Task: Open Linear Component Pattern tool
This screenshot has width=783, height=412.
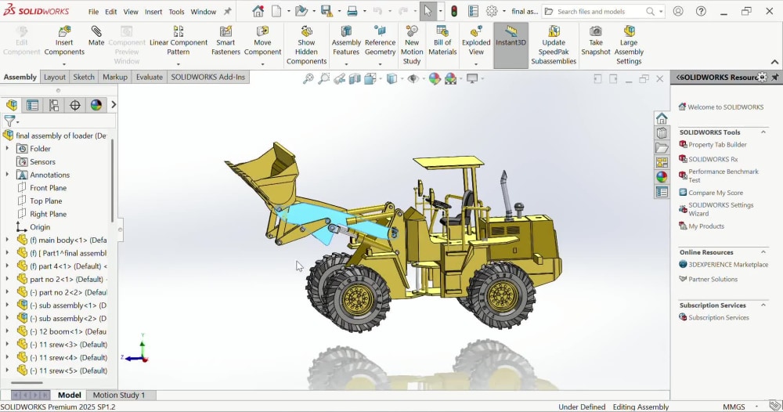Action: [179, 41]
